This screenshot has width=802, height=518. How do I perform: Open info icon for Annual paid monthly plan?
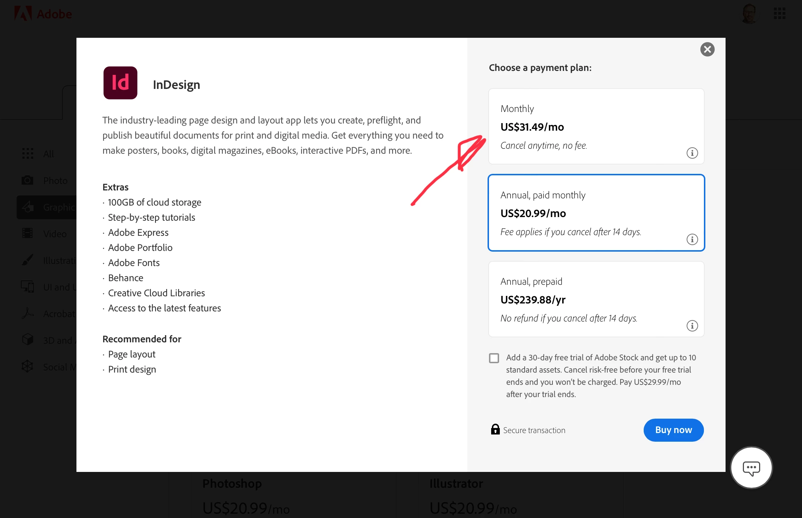pyautogui.click(x=692, y=239)
